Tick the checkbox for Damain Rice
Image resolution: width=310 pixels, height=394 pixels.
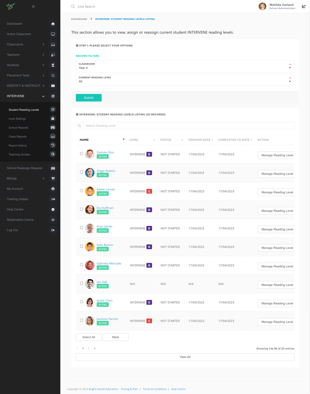(82, 154)
